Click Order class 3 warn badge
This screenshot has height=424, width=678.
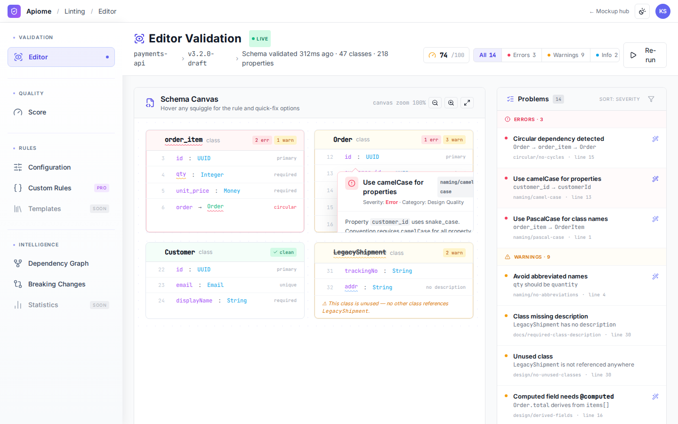tap(454, 139)
